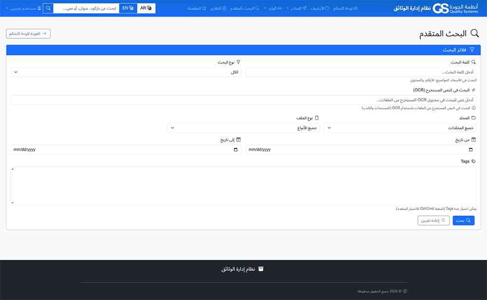Expand the 'نوع البحث' dropdown

click(x=126, y=72)
